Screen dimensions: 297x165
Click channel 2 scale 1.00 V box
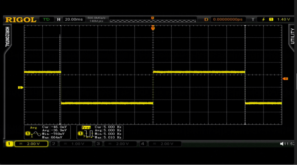(x=76, y=144)
